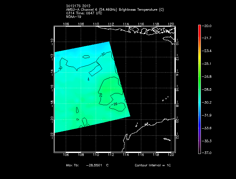Click the -20.0 color bar label
236x179 pixels.
207,26
